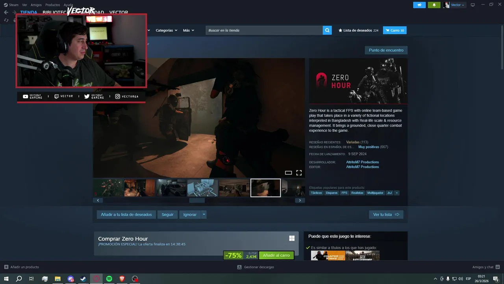The image size is (504, 284).
Task: Click the Seguir button
Action: coord(167,215)
